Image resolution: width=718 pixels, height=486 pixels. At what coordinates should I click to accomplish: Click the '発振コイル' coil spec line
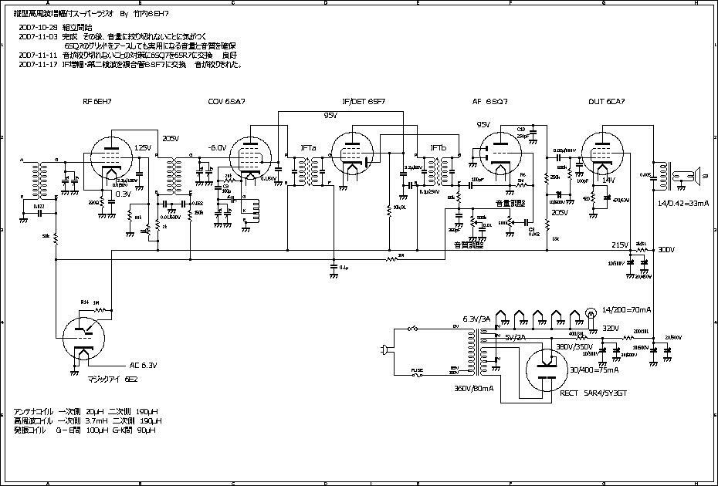(x=85, y=430)
